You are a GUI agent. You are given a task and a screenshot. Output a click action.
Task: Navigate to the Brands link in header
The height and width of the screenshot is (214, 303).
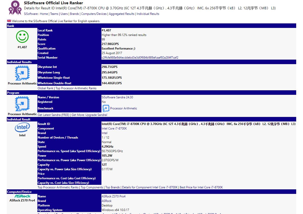click(x=74, y=14)
